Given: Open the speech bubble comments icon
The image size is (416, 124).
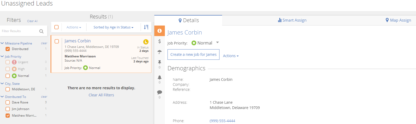Looking at the screenshot, I should [160, 92].
